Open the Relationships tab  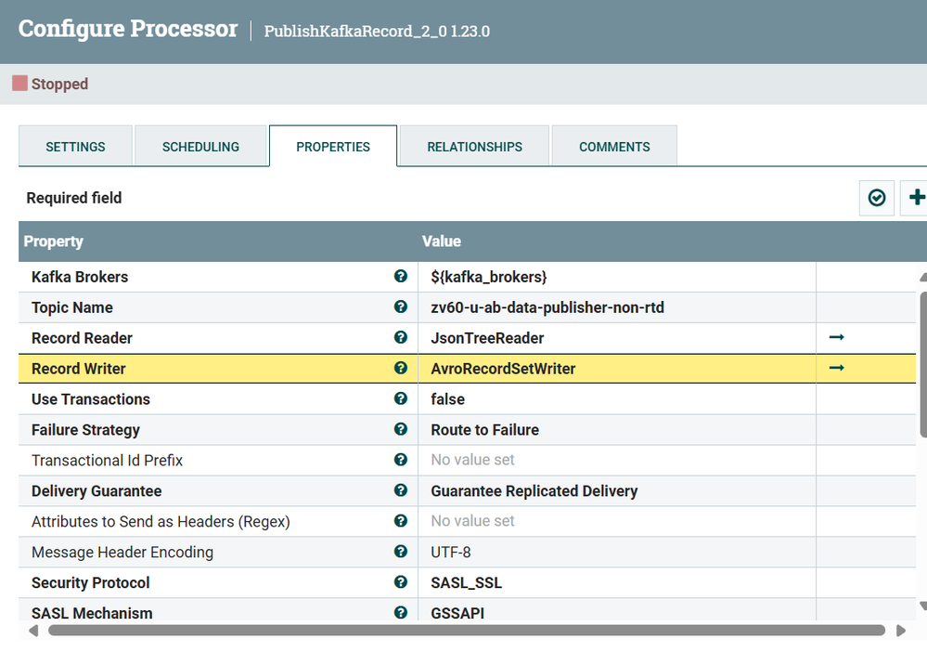click(x=475, y=147)
